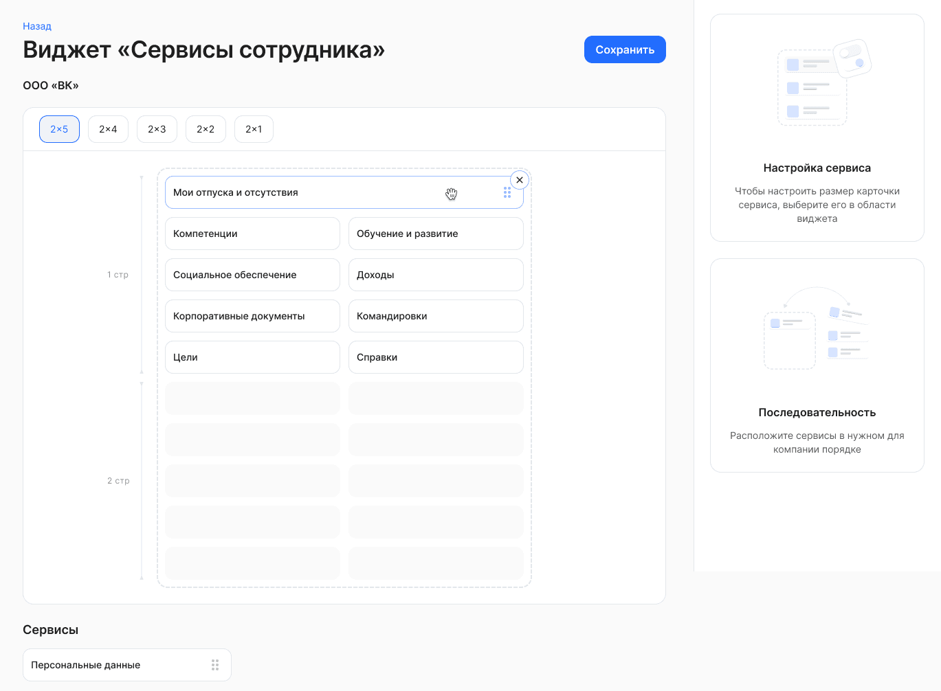Click the drag handle on «Персональные данные» card
This screenshot has width=941, height=691.
(214, 665)
